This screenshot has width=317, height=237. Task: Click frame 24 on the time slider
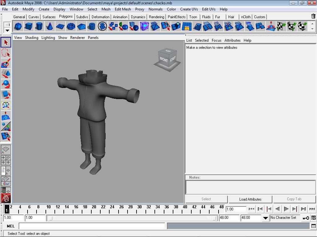click(112, 209)
